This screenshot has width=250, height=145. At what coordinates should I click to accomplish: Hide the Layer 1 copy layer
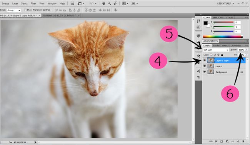click(205, 60)
